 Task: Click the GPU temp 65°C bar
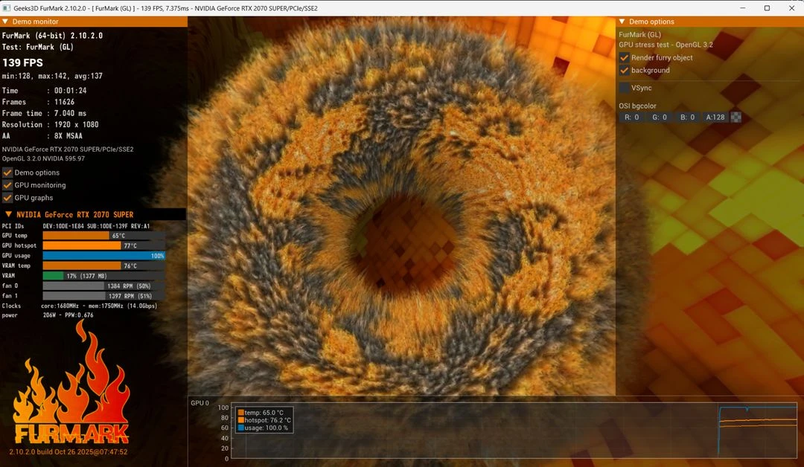point(104,236)
